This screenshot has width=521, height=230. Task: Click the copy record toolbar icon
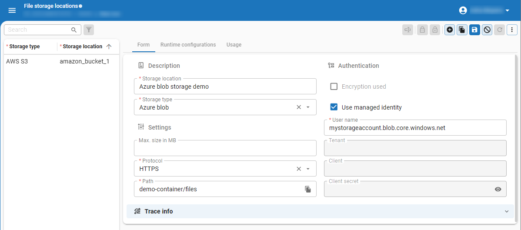(x=462, y=30)
